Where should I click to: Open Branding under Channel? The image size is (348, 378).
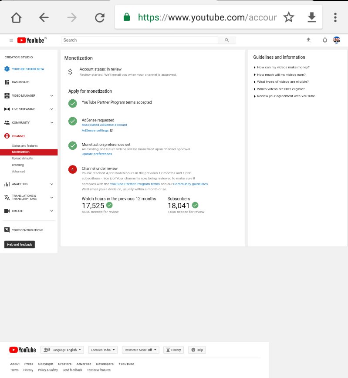[18, 165]
